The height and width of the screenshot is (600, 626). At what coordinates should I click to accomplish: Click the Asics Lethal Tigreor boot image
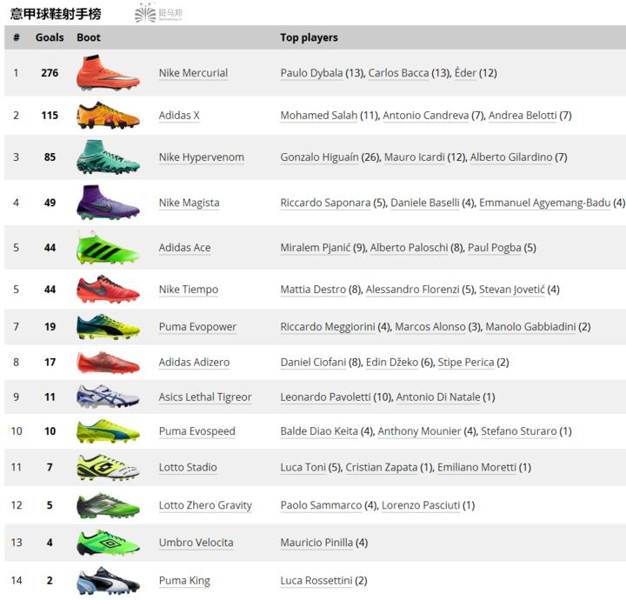click(108, 397)
